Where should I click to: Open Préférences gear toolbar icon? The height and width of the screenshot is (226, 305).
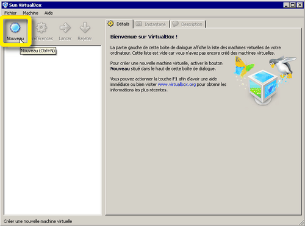[41, 27]
